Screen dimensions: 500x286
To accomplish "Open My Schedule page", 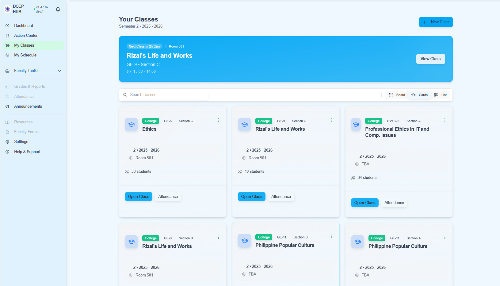I will point(33,55).
